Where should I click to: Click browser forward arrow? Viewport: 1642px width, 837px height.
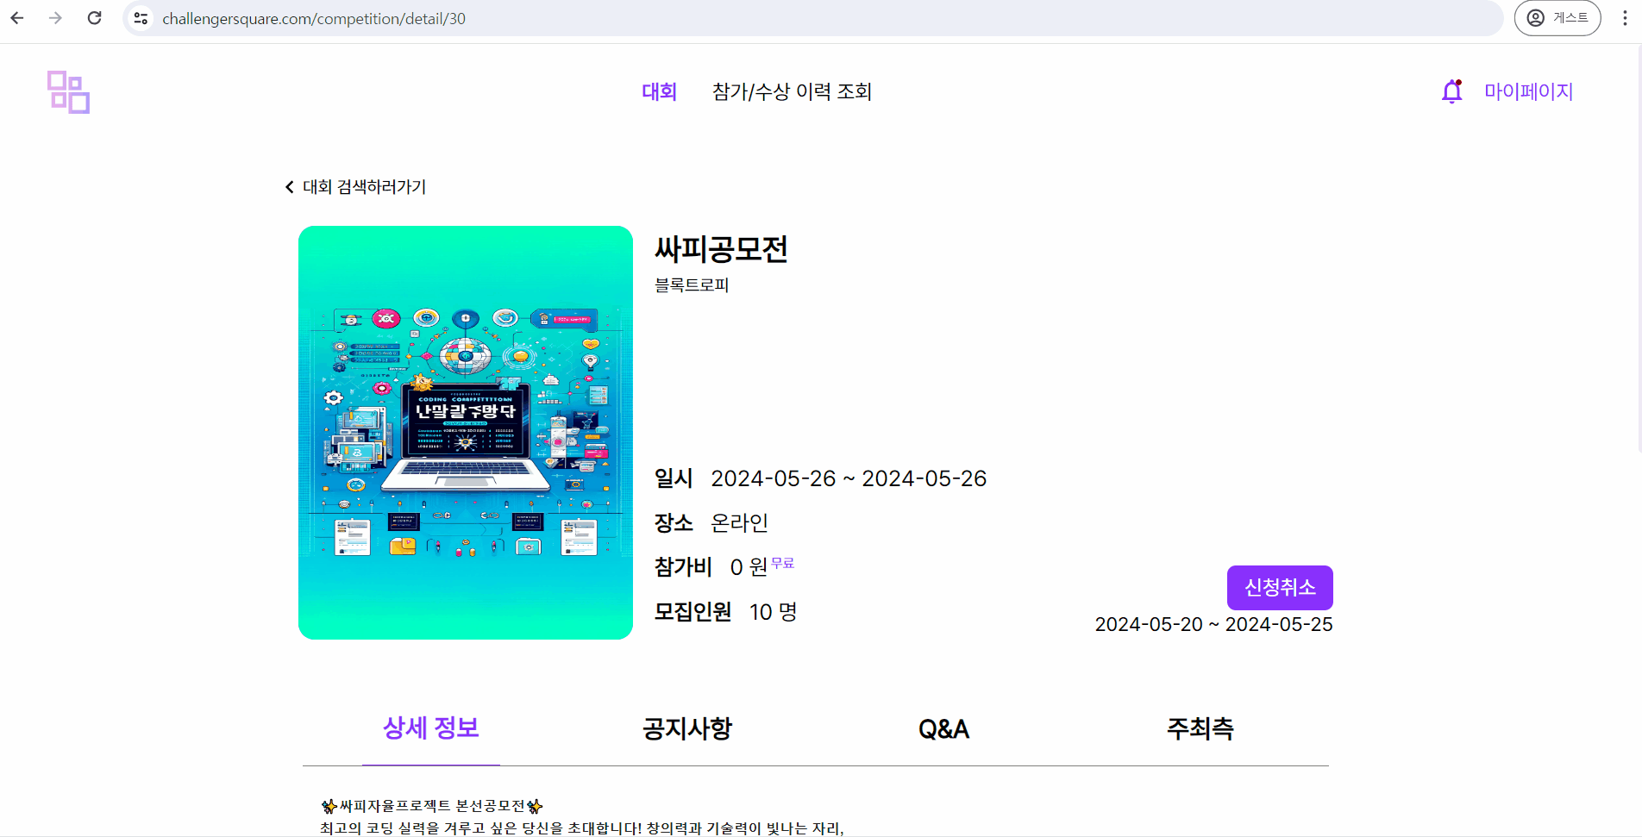(x=56, y=18)
